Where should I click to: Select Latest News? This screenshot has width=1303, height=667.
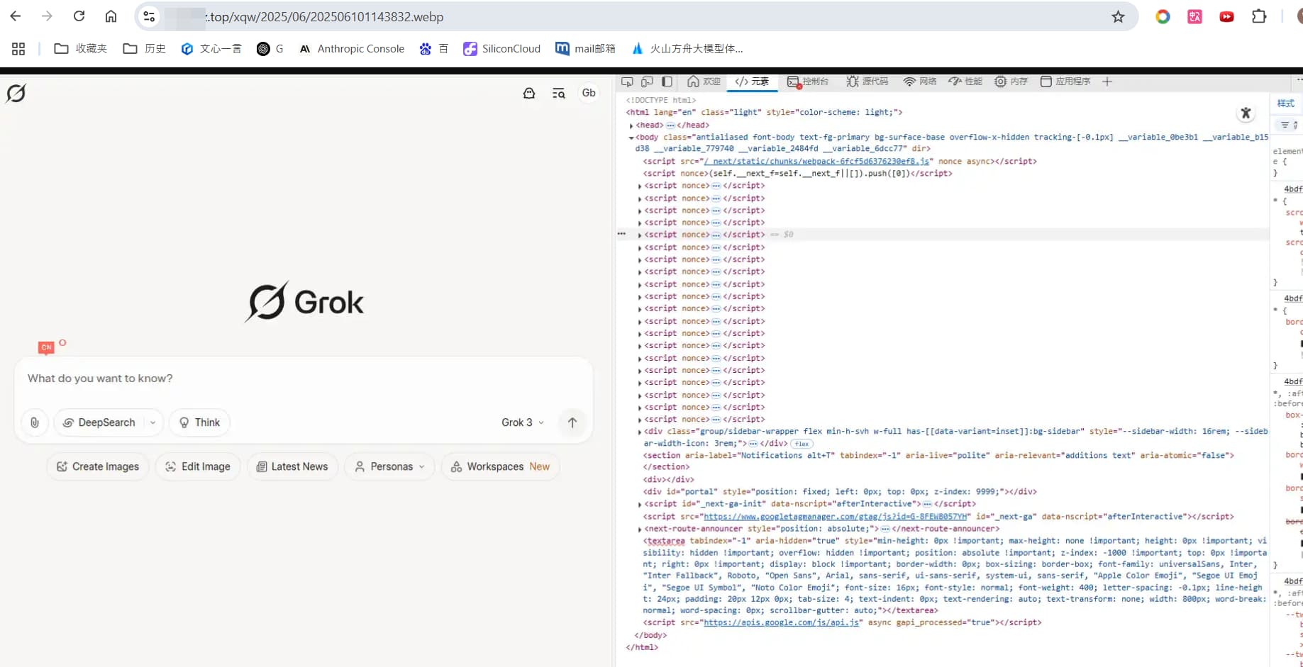pyautogui.click(x=292, y=466)
